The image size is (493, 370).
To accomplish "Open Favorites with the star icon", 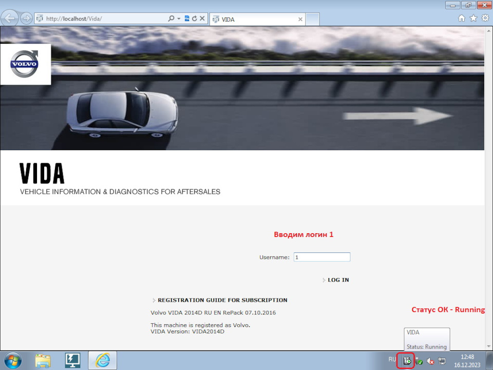I will coord(473,17).
